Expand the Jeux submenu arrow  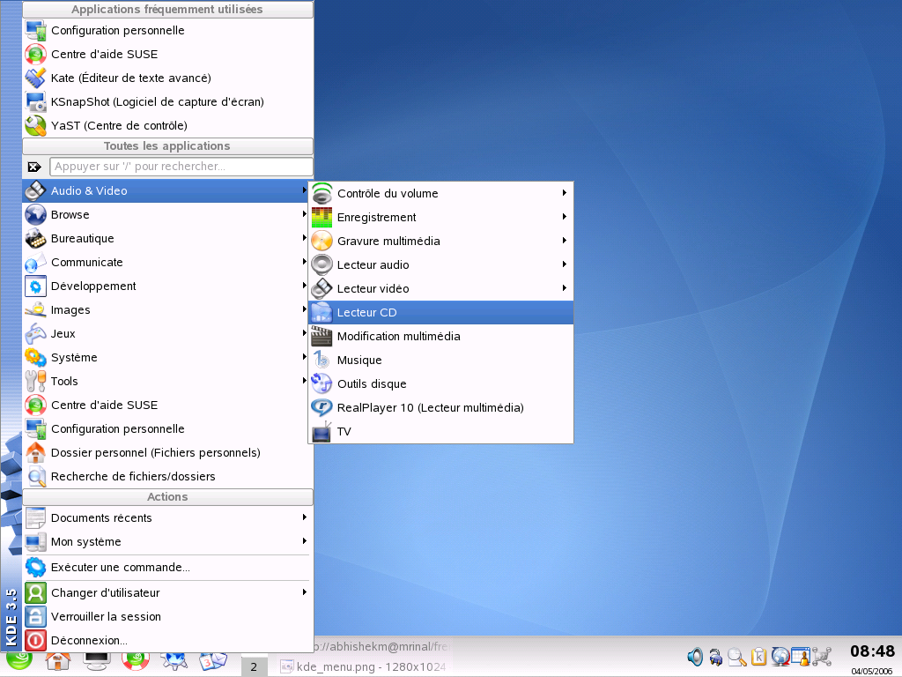[x=304, y=333]
